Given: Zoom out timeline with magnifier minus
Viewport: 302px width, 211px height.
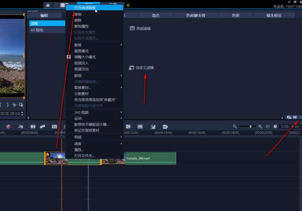Looking at the screenshot, I should [x=235, y=127].
